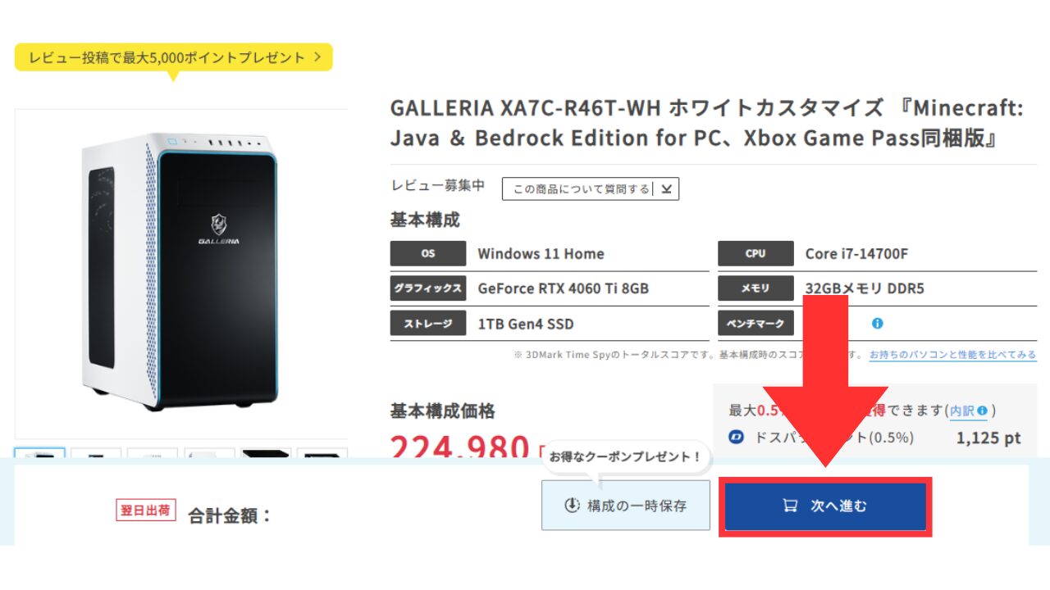Save configuration with 構成の一時保存
Screen dimensions: 1050x590
click(x=626, y=506)
